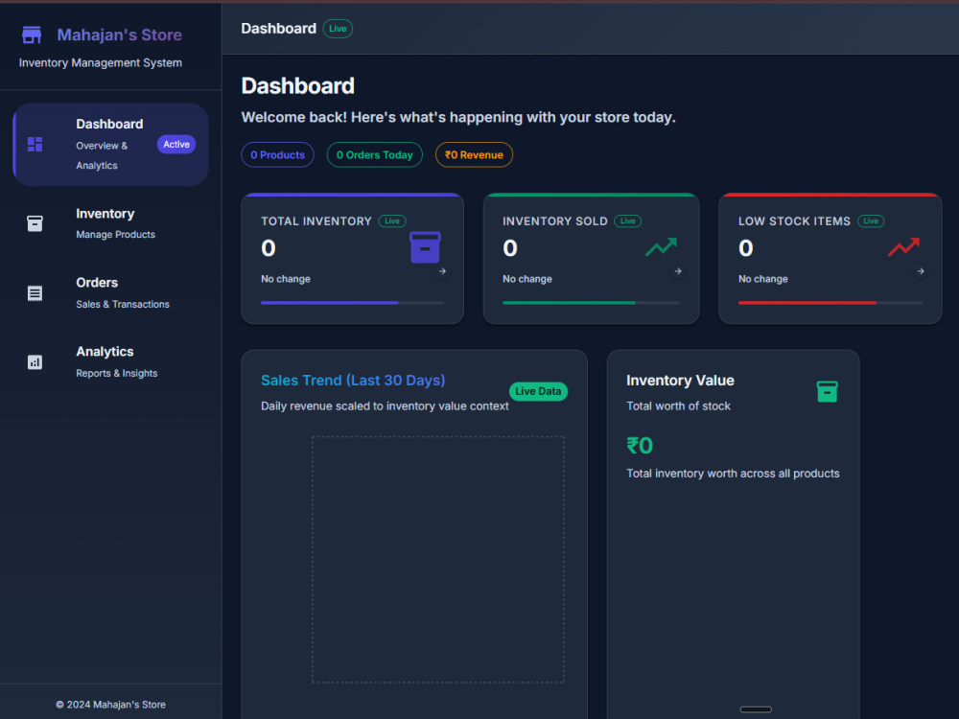Open Orders Sales & Transactions page
The image size is (959, 719).
(x=110, y=292)
